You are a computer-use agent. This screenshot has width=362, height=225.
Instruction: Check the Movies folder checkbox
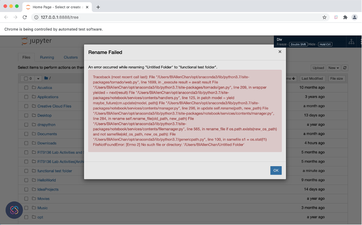click(26, 199)
